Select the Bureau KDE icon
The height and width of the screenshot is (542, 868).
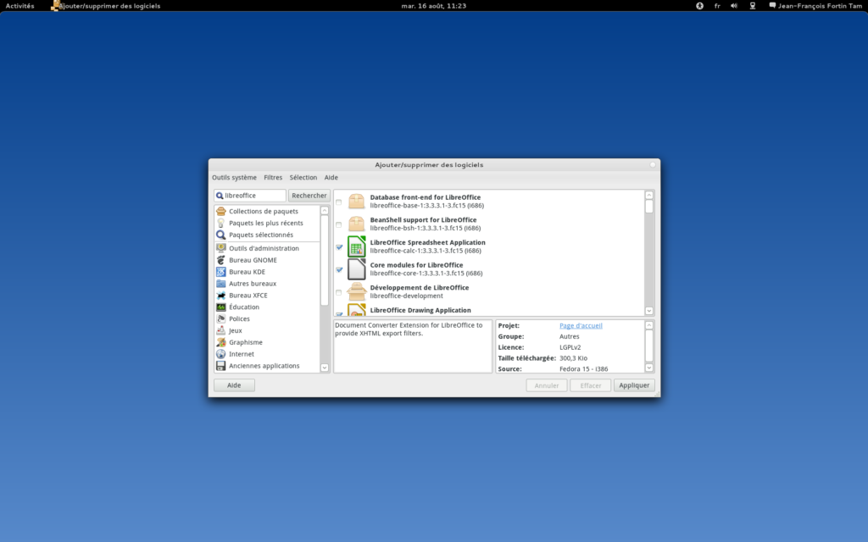click(221, 272)
